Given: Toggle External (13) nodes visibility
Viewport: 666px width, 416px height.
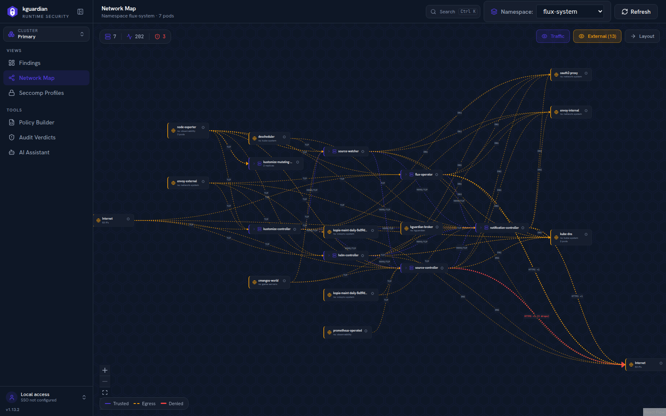Looking at the screenshot, I should 597,36.
